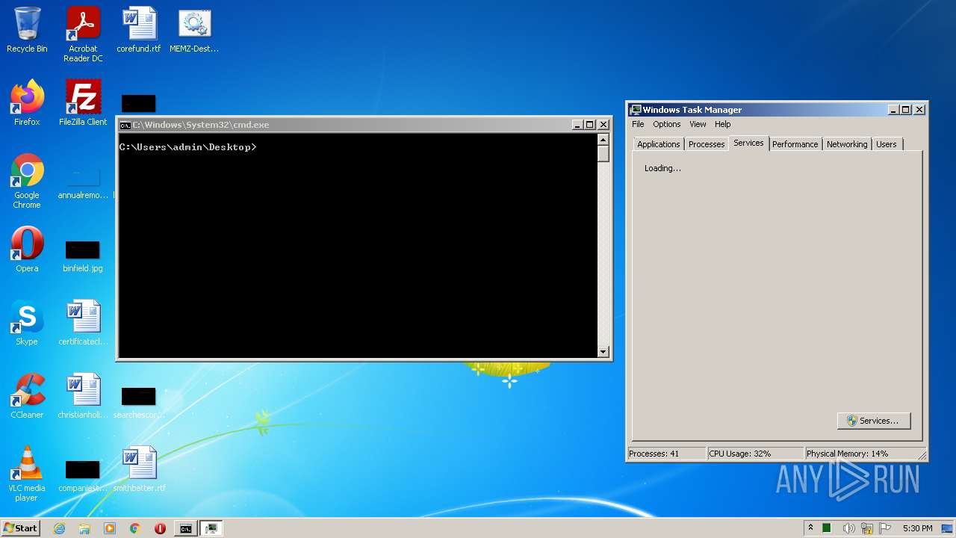
Task: Open the Options menu in Task Manager
Action: (x=666, y=124)
